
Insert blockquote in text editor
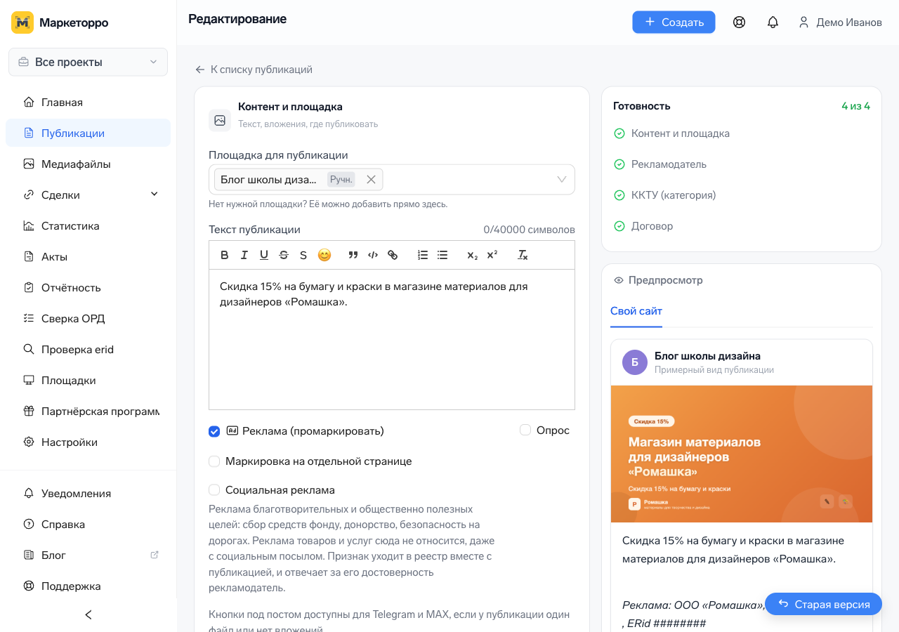tap(353, 255)
